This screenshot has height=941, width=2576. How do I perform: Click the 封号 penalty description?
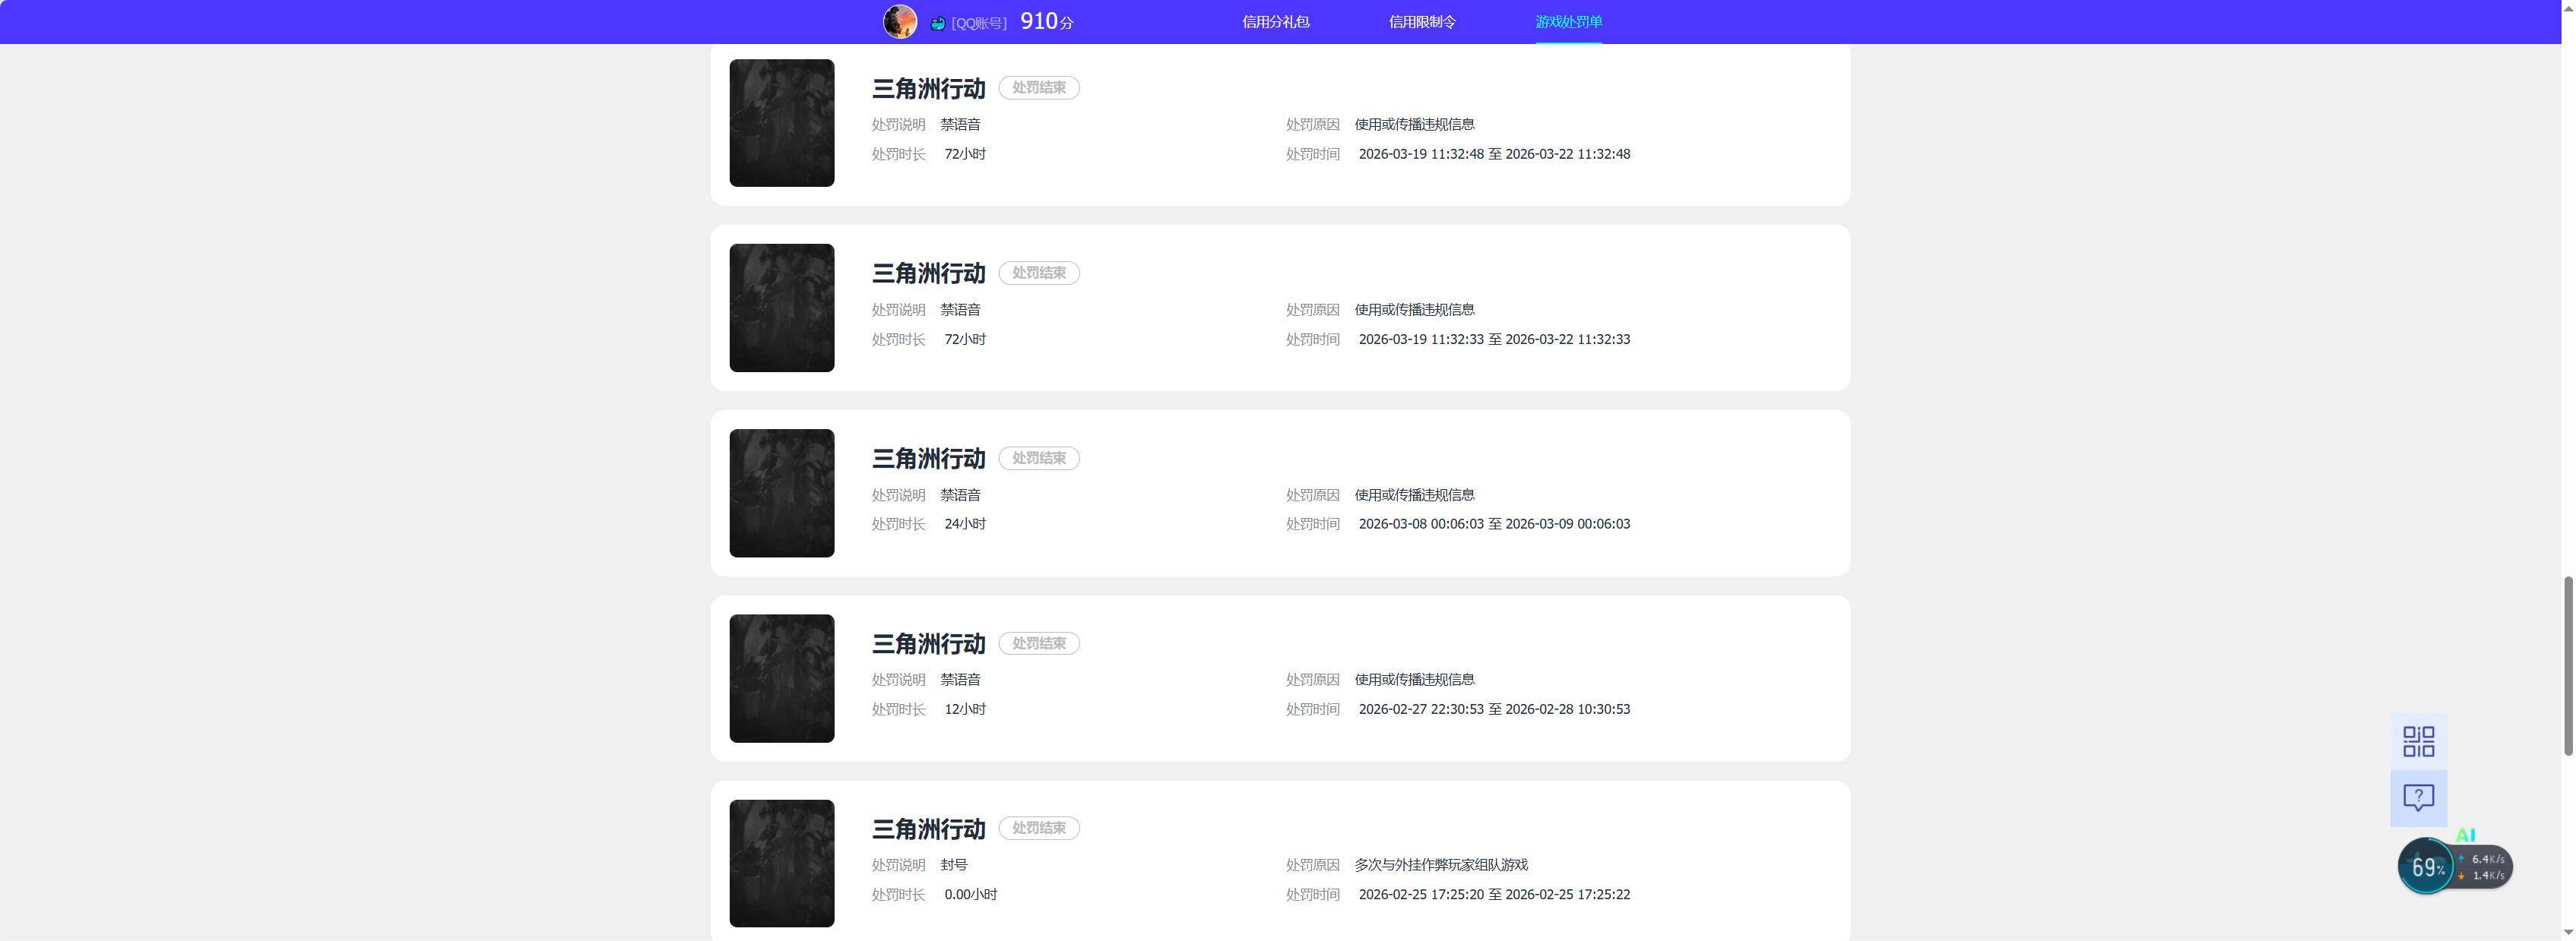pyautogui.click(x=953, y=865)
